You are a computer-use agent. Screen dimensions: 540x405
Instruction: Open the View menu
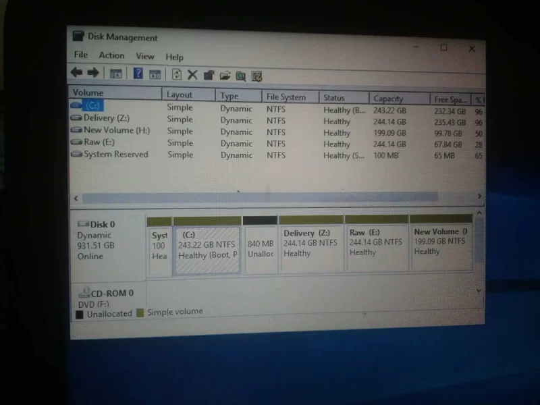[144, 56]
